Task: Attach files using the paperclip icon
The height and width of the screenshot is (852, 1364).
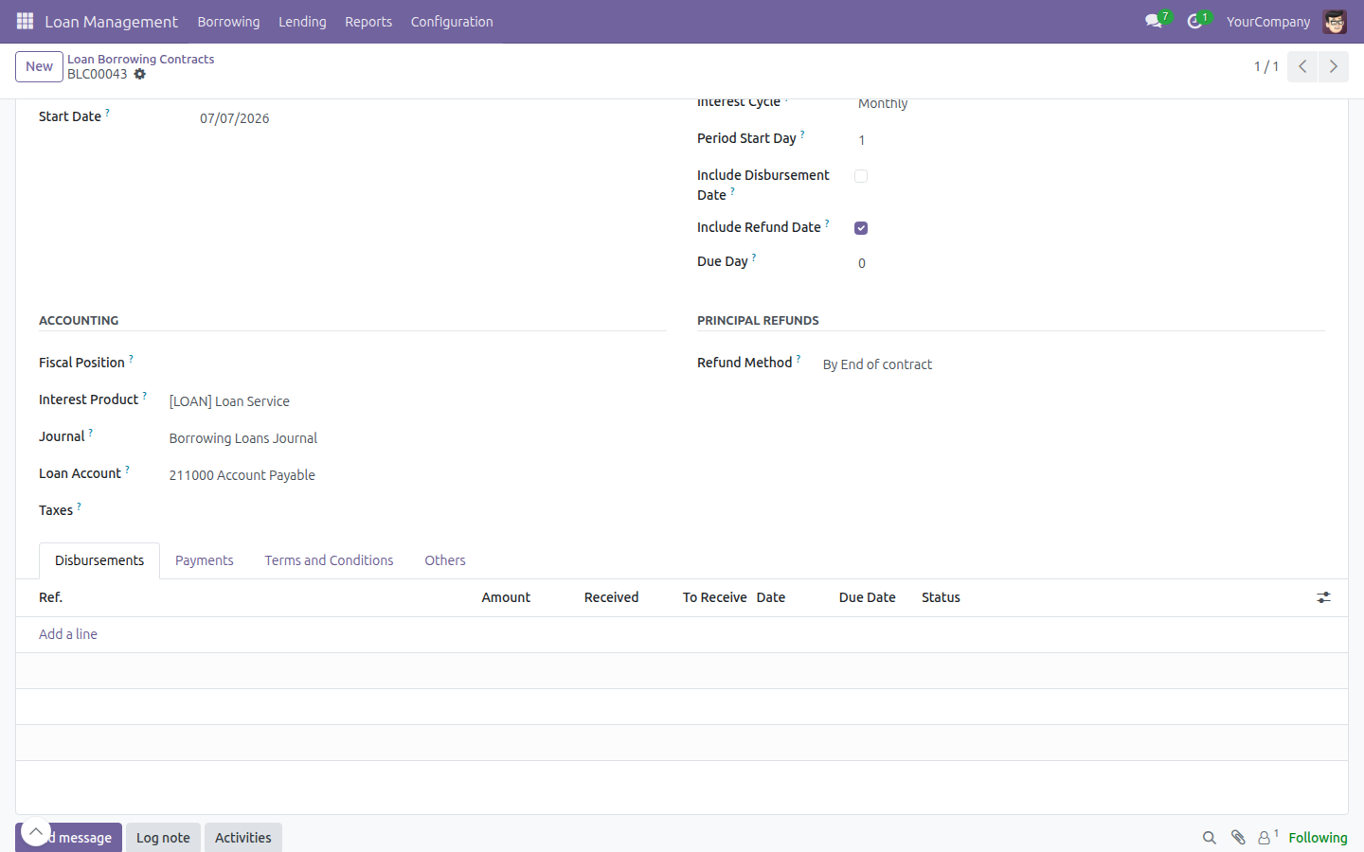Action: tap(1237, 837)
